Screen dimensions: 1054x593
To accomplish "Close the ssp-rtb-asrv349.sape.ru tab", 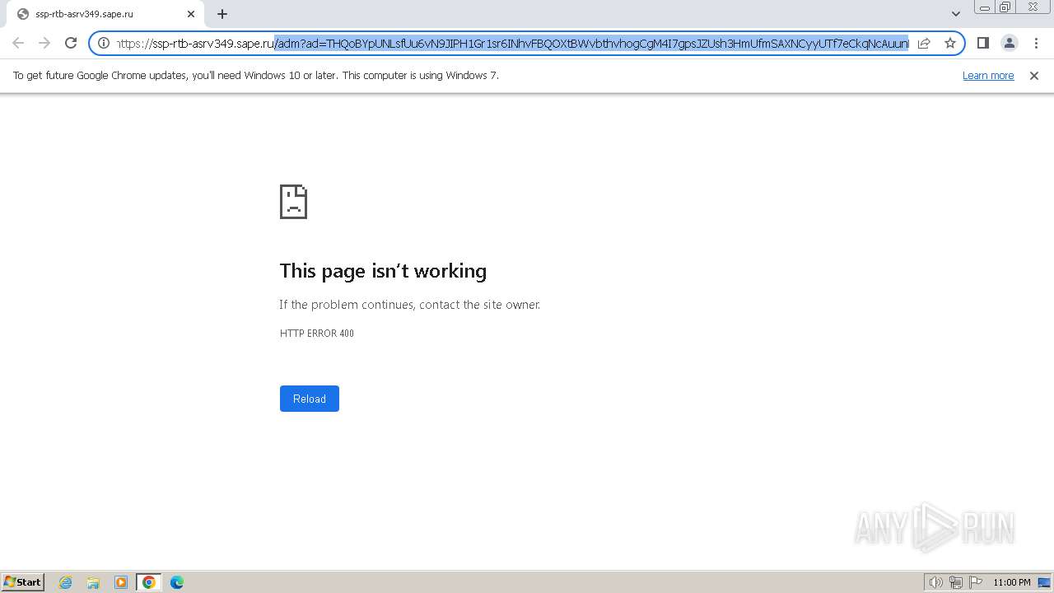I will tap(191, 14).
